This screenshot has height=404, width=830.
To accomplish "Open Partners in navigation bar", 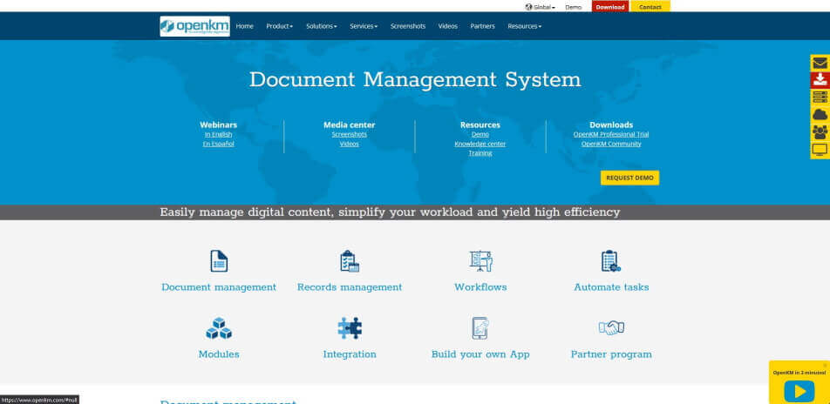I will (483, 26).
